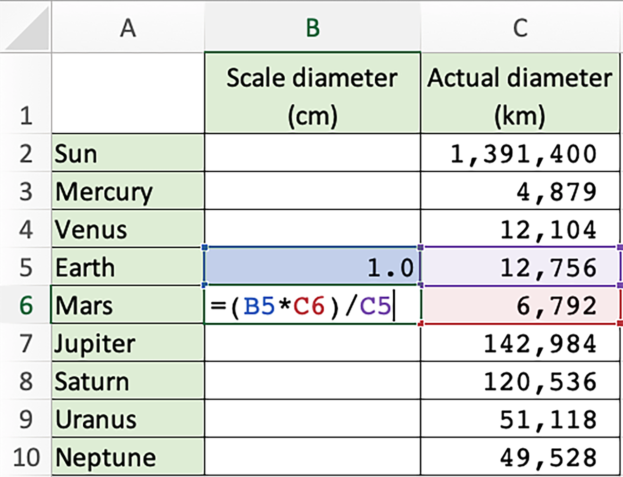Viewport: 623px width, 477px height.
Task: Click Earth's scale diameter cell showing 1.0
Action: tap(313, 267)
